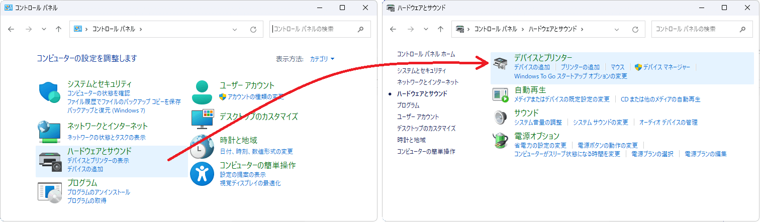Click the プログラム category icon

[49, 192]
